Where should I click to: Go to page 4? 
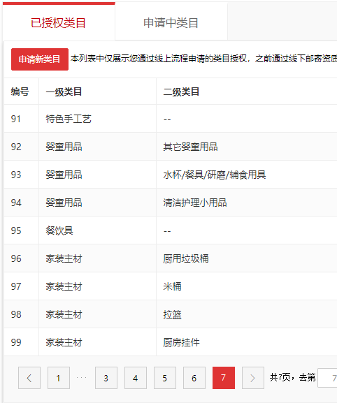[x=136, y=378]
